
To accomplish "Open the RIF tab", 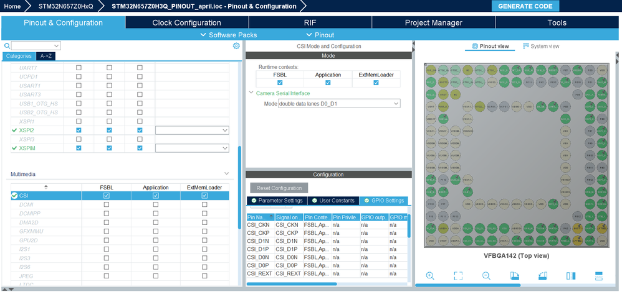I will click(310, 22).
